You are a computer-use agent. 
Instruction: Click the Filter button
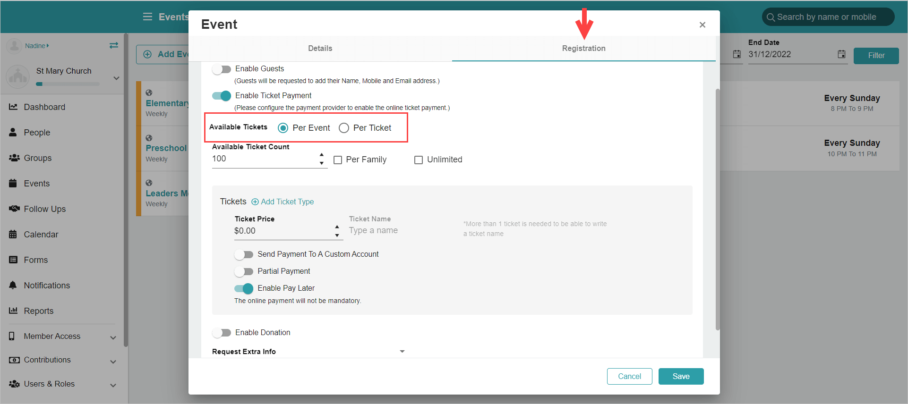point(876,56)
